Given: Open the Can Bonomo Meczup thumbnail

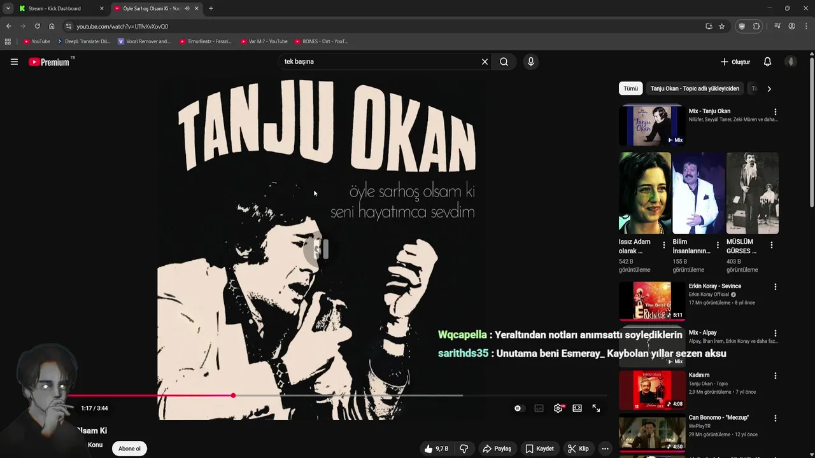Looking at the screenshot, I should 652,433.
